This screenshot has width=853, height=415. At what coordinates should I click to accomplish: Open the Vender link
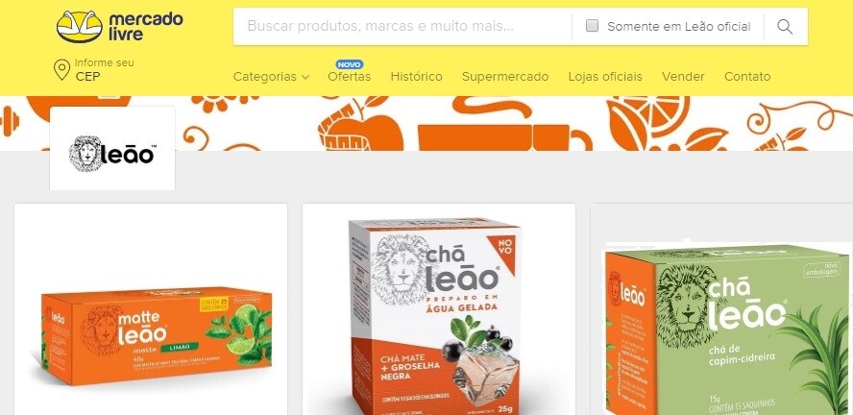[683, 77]
